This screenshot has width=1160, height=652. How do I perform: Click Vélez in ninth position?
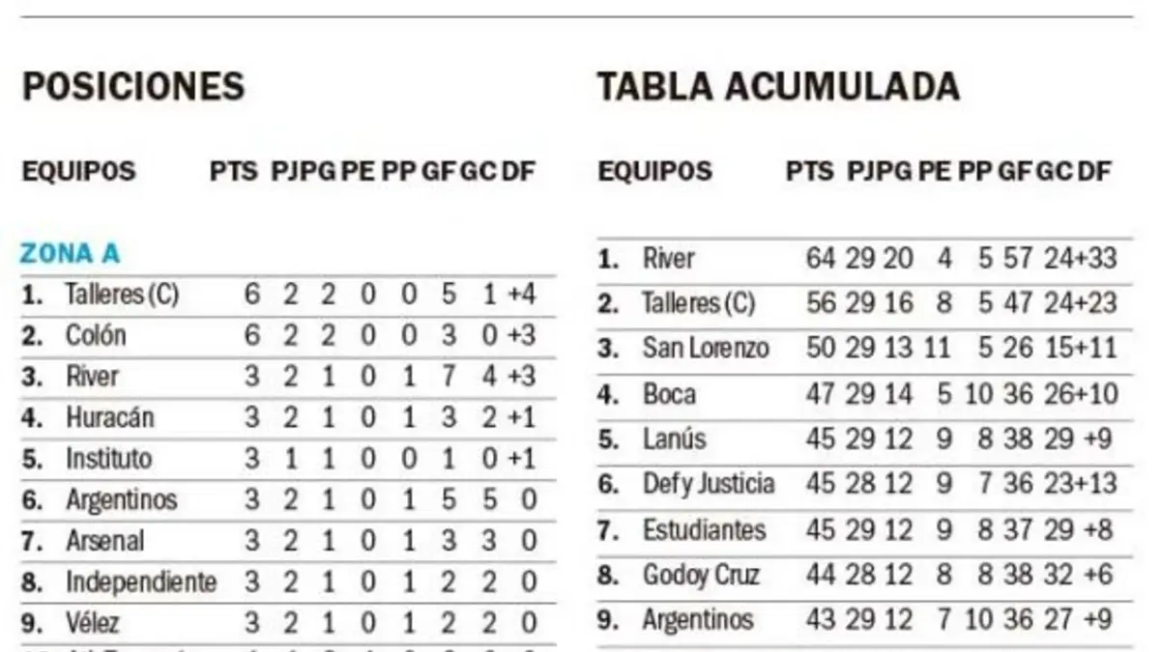pos(93,623)
